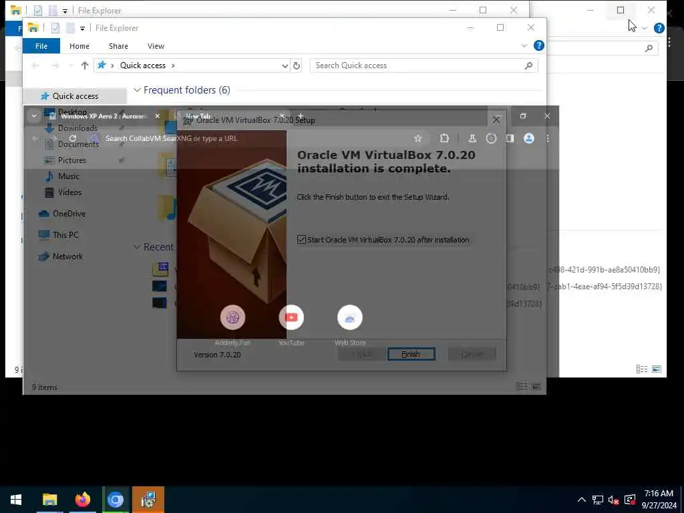This screenshot has width=684, height=513.
Task: Refresh the Quick access view
Action: (297, 65)
